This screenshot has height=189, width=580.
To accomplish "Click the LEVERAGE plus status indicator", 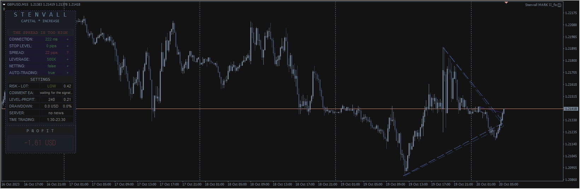I will coord(68,59).
